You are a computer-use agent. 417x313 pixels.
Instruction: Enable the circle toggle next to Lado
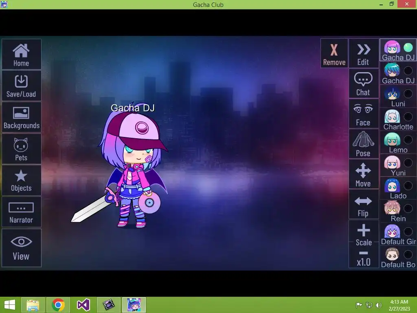point(408,185)
